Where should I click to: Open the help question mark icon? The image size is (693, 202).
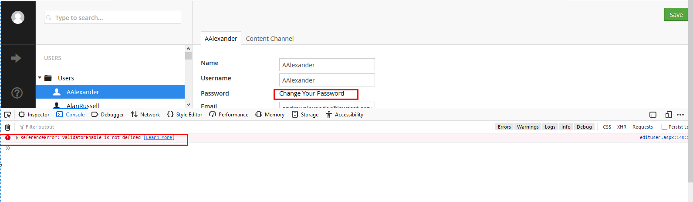pos(17,93)
